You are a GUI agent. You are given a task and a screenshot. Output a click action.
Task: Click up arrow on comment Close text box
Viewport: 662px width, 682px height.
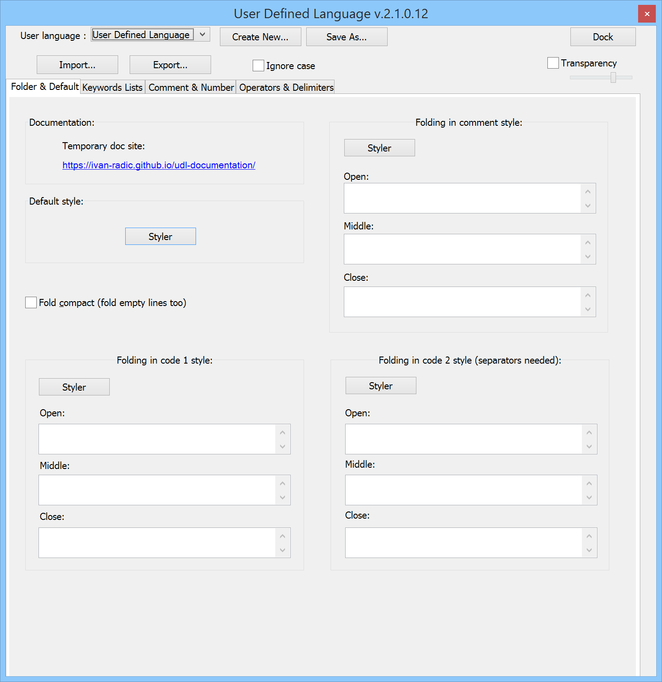(588, 294)
